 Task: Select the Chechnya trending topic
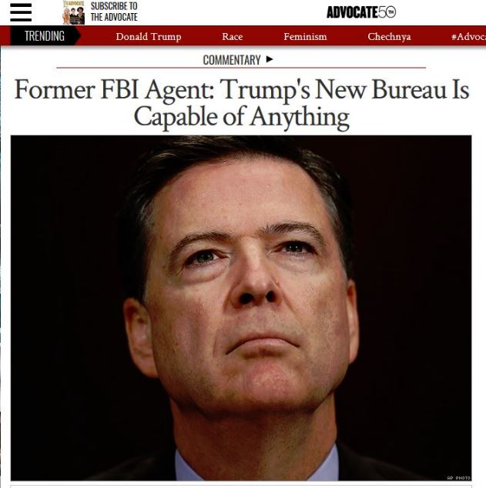pos(389,37)
